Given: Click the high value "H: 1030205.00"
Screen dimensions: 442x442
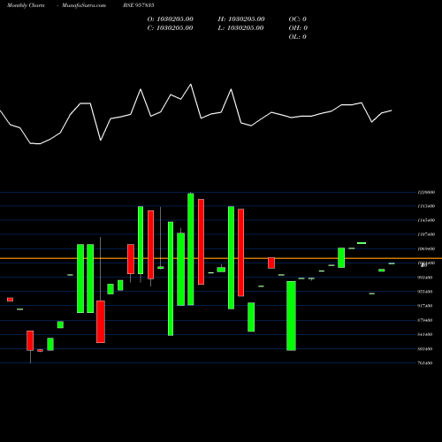Looking at the screenshot, I should (241, 19).
